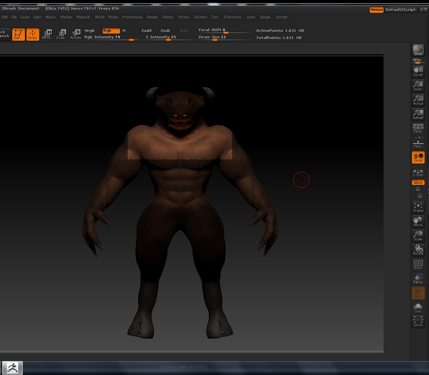The image size is (429, 375).
Task: Open the File menu
Action: [14, 17]
